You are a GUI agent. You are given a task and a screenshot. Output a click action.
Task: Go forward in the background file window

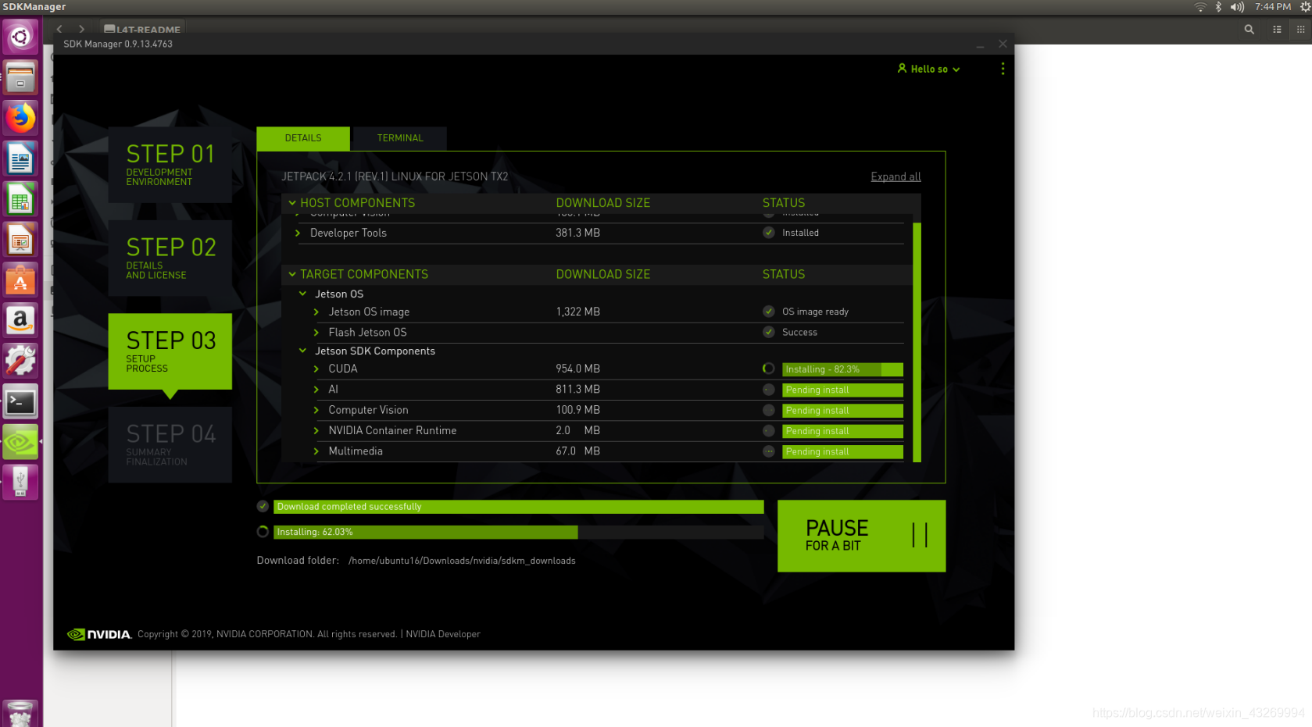tap(81, 29)
